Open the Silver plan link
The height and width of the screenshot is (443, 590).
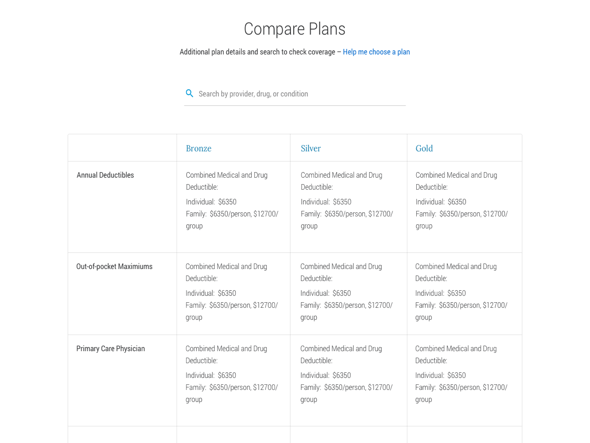click(311, 149)
